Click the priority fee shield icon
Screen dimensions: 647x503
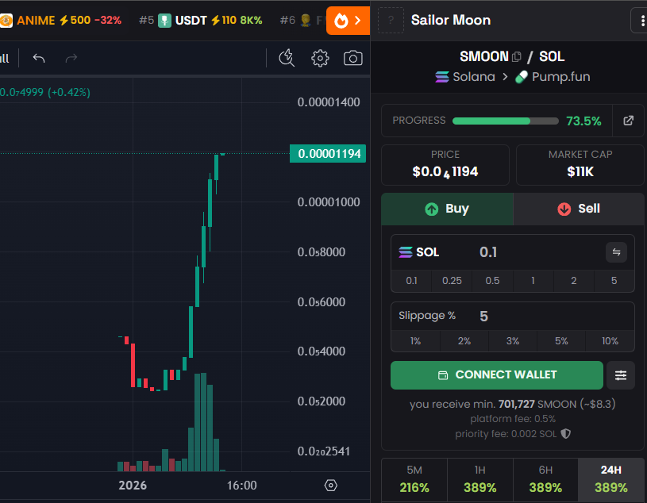[564, 434]
